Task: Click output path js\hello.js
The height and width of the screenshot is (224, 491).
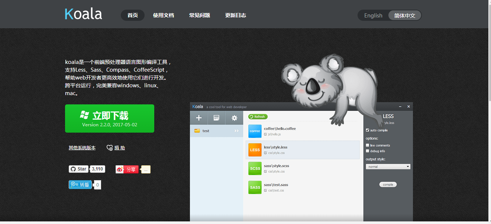Action: 274,134
